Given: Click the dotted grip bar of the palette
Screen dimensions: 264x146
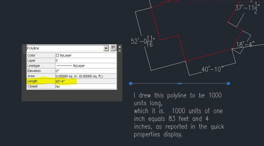Looking at the screenshot, I should point(24,49).
